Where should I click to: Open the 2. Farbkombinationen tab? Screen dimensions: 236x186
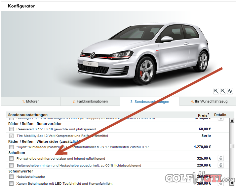click(x=90, y=101)
